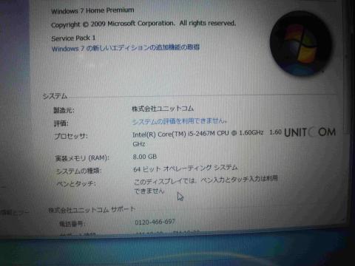Click the 電話番号 label
The width and height of the screenshot is (355, 266).
[72, 224]
